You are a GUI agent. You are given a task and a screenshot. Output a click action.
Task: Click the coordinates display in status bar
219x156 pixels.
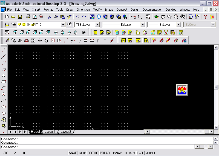click(x=35, y=153)
